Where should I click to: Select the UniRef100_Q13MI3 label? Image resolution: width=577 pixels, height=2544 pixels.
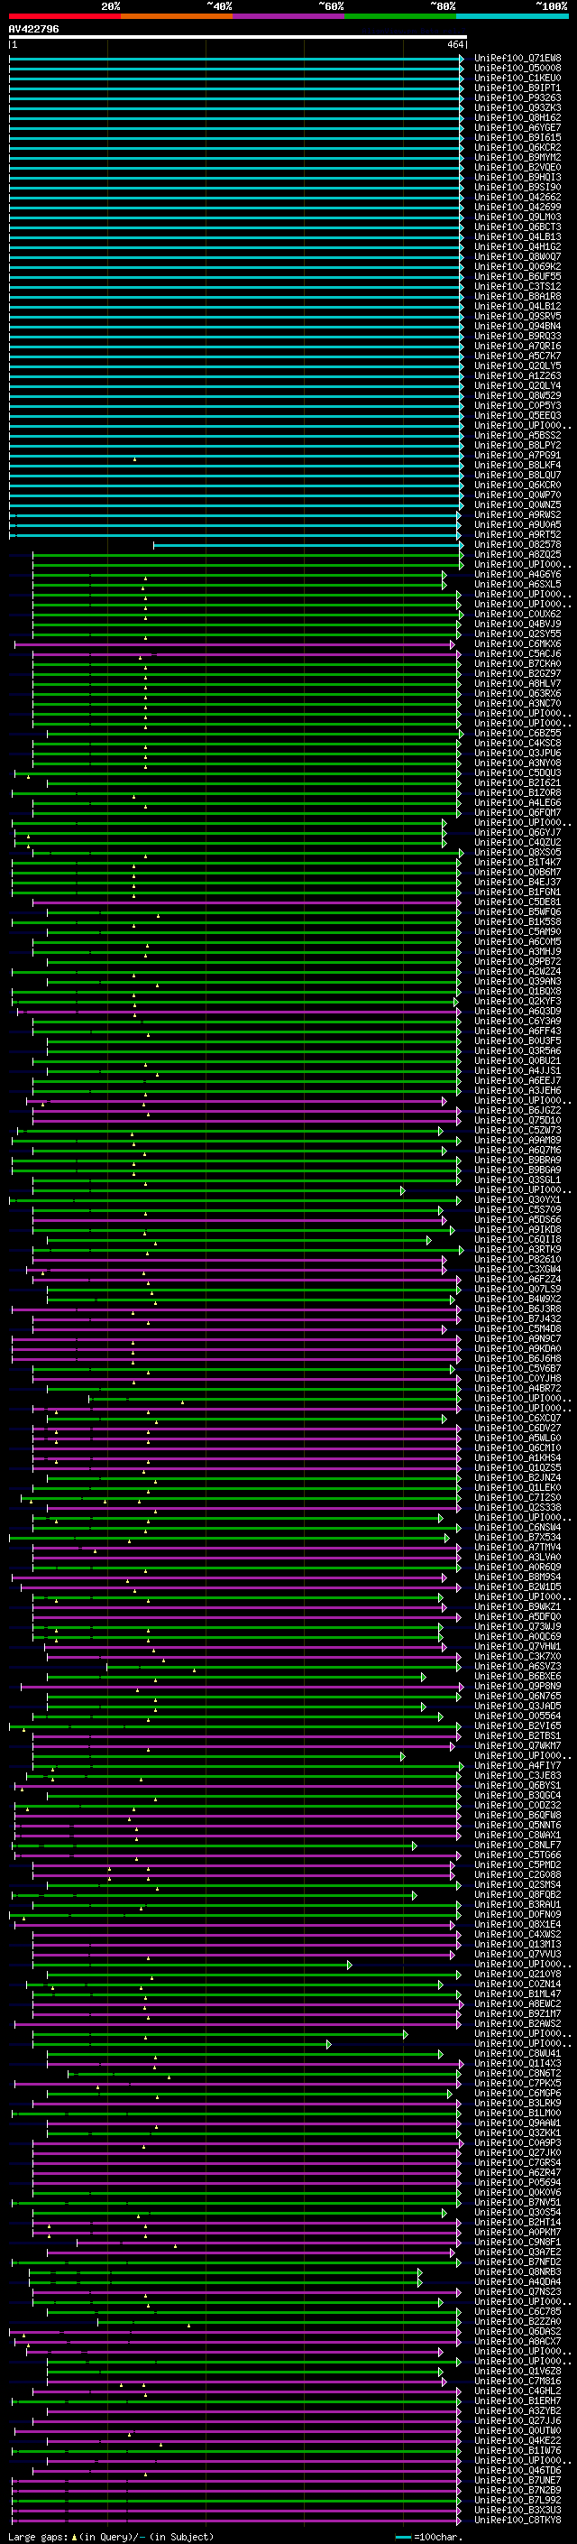point(517,1944)
